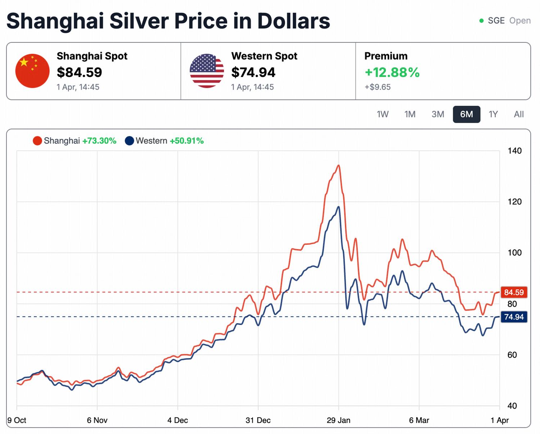
Task: Expand the Shanghai Spot panel
Action: tap(92, 71)
